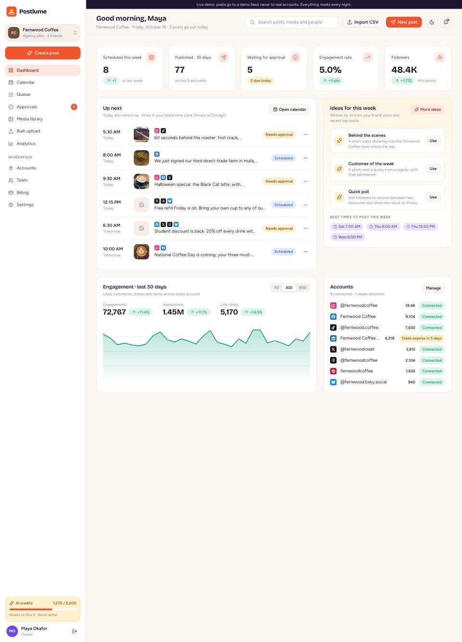The width and height of the screenshot is (462, 642).
Task: Log out with the icon beside Maya Okafor
Action: pyautogui.click(x=75, y=631)
